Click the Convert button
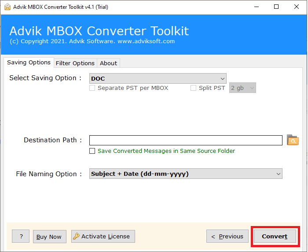 click(x=275, y=236)
